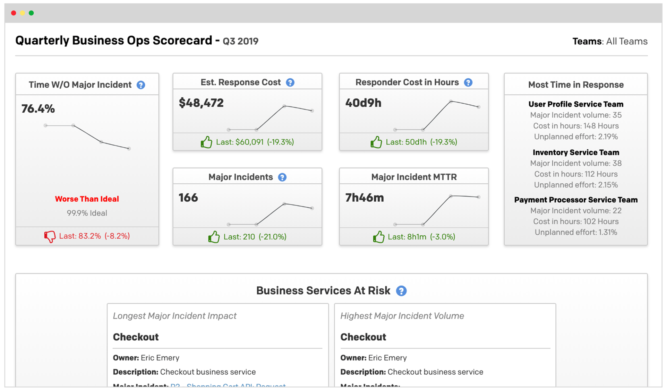Image resolution: width=666 pixels, height=392 pixels.
Task: Click the Est. Response Cost help icon
Action: (291, 82)
